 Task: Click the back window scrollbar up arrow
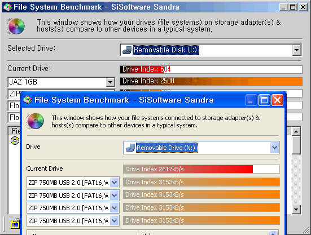coord(296,131)
